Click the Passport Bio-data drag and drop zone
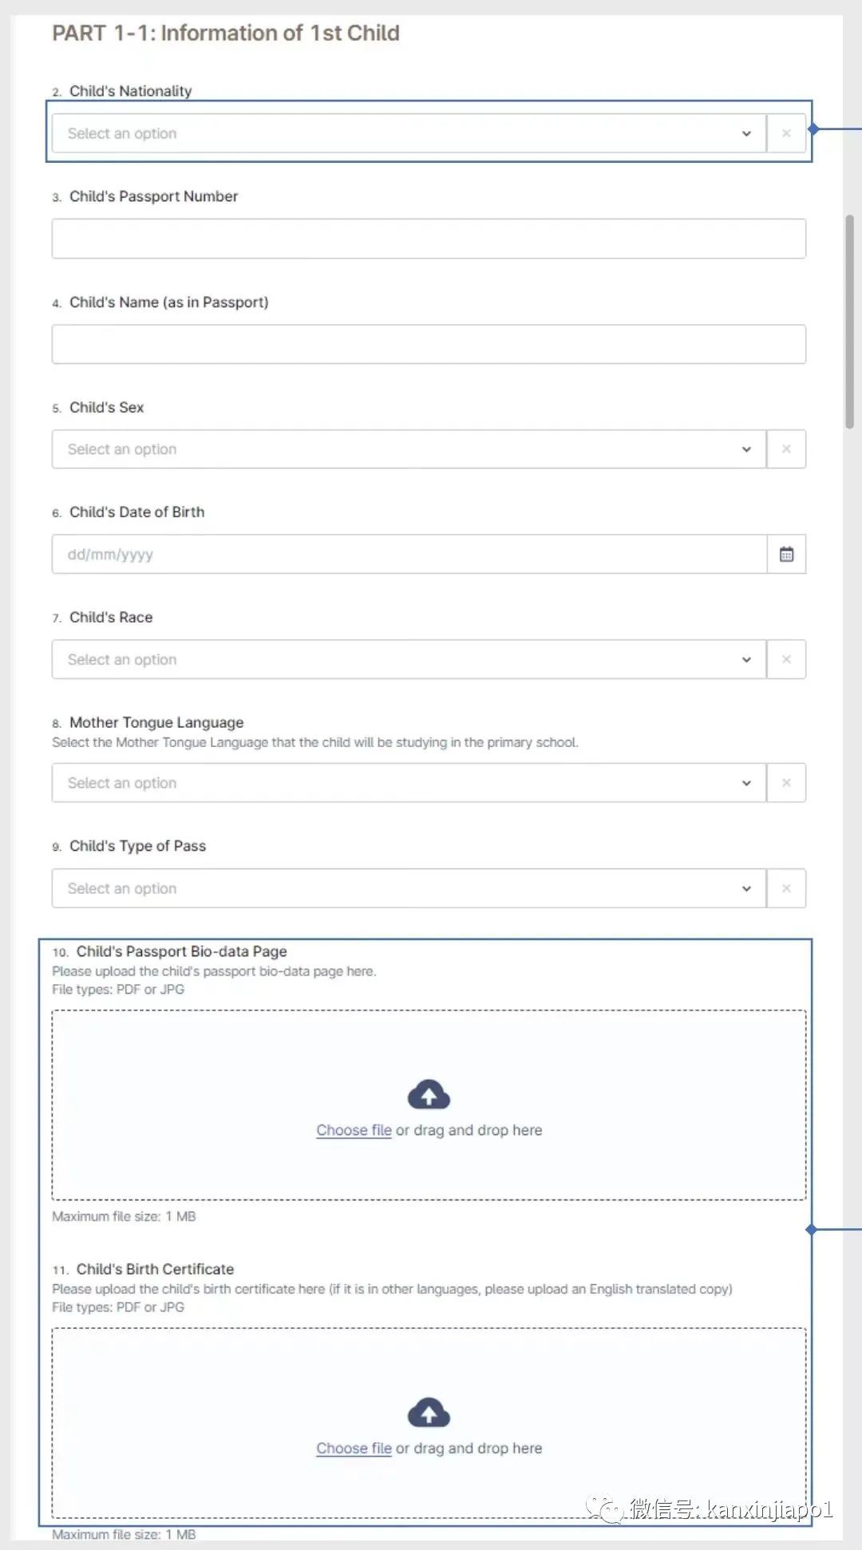The image size is (862, 1550). click(x=429, y=1105)
